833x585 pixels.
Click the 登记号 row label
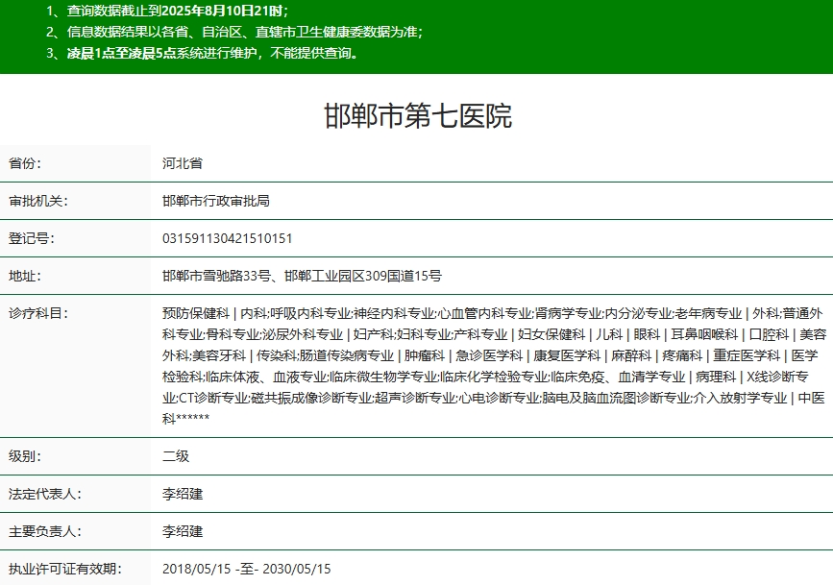32,238
